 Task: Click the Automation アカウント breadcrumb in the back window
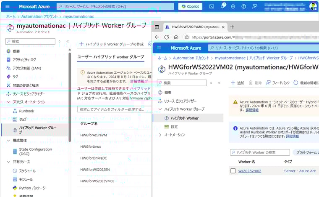click(x=39, y=16)
